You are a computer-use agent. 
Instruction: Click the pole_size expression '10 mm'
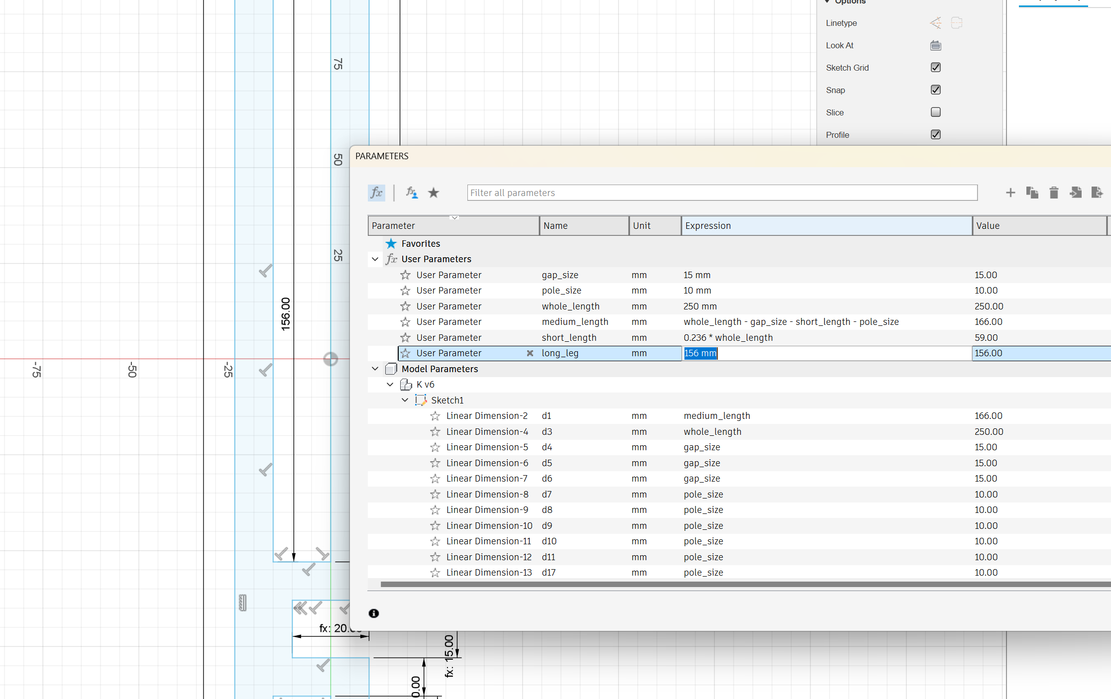coord(697,291)
